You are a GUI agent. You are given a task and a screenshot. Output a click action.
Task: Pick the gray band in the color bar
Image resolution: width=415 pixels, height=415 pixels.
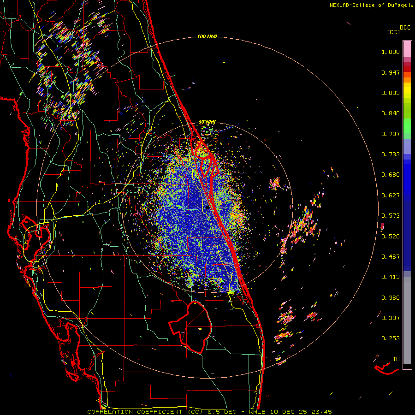407,320
